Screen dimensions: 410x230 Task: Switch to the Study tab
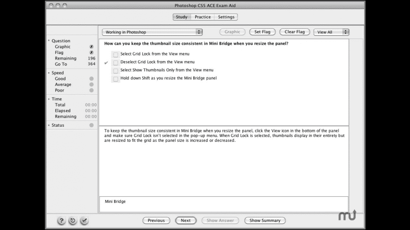[182, 17]
